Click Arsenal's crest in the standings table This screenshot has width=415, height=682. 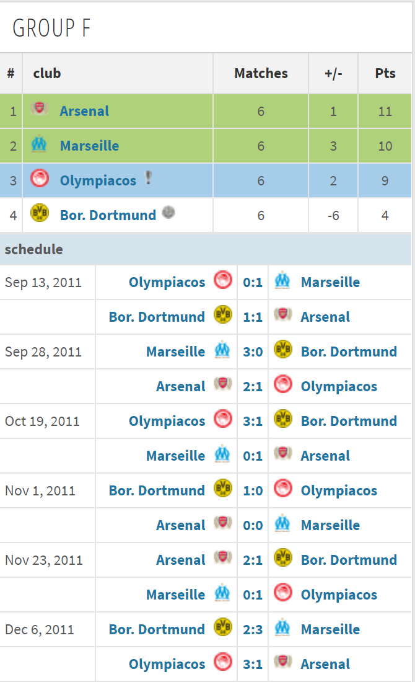pyautogui.click(x=40, y=110)
